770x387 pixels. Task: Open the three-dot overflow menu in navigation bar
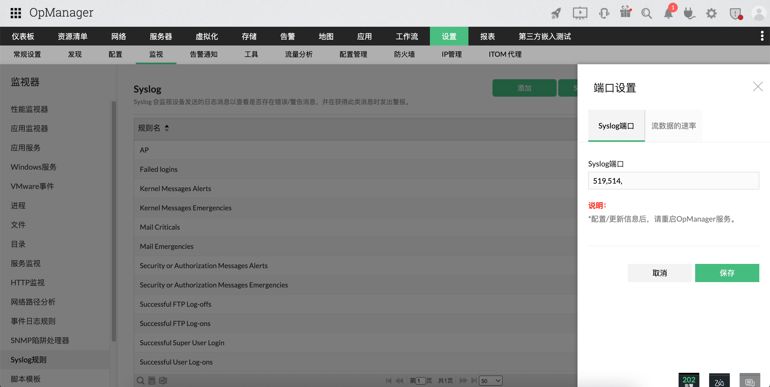coord(763,36)
